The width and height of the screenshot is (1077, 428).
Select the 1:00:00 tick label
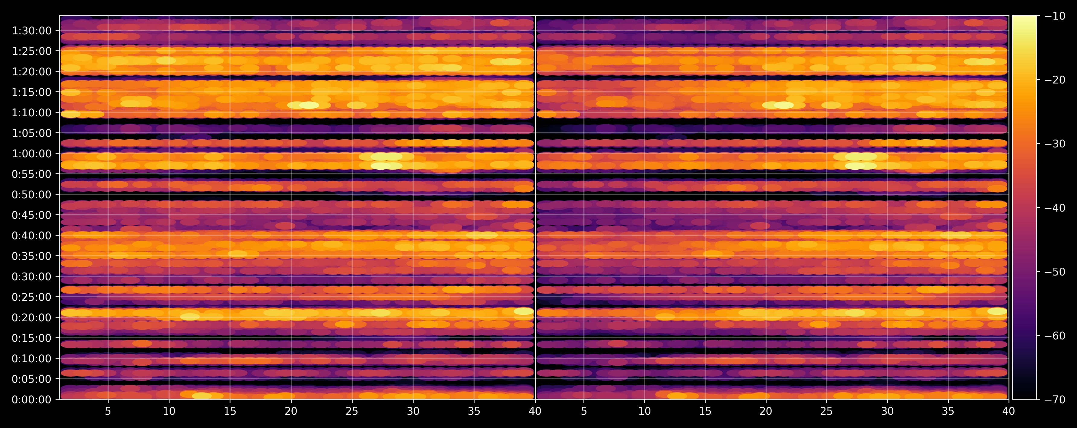pos(32,154)
